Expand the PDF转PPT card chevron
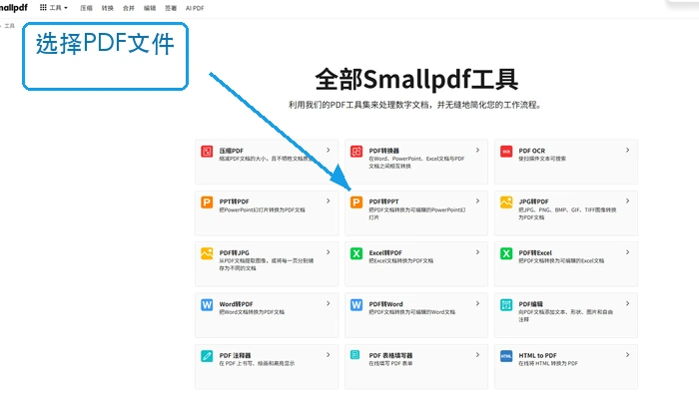 (477, 201)
